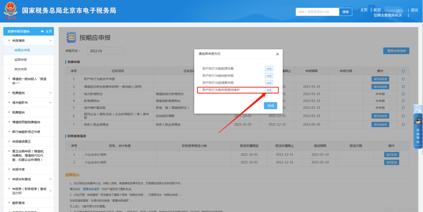
Task: Select 按期应申报 in the sidebar
Action: click(x=22, y=50)
